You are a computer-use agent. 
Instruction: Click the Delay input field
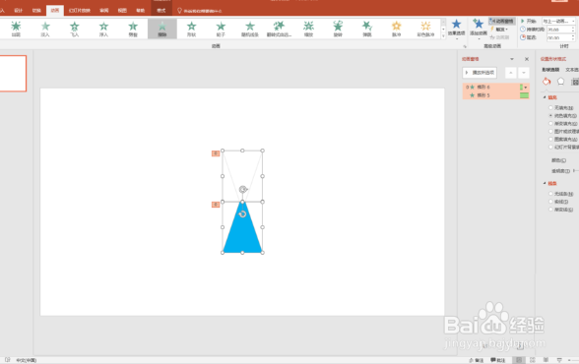558,37
